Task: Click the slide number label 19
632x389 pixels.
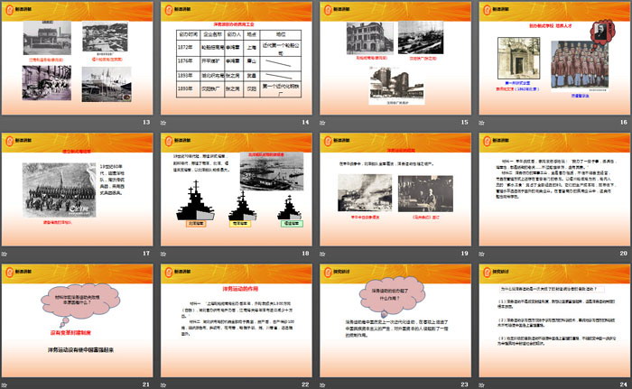Action: [465, 253]
